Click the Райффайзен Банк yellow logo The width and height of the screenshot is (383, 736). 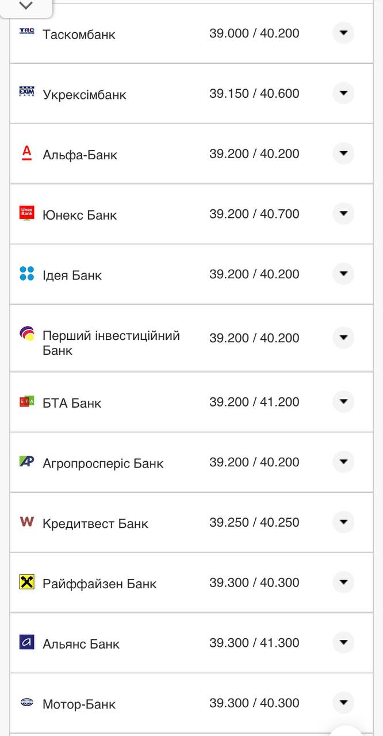(x=27, y=582)
